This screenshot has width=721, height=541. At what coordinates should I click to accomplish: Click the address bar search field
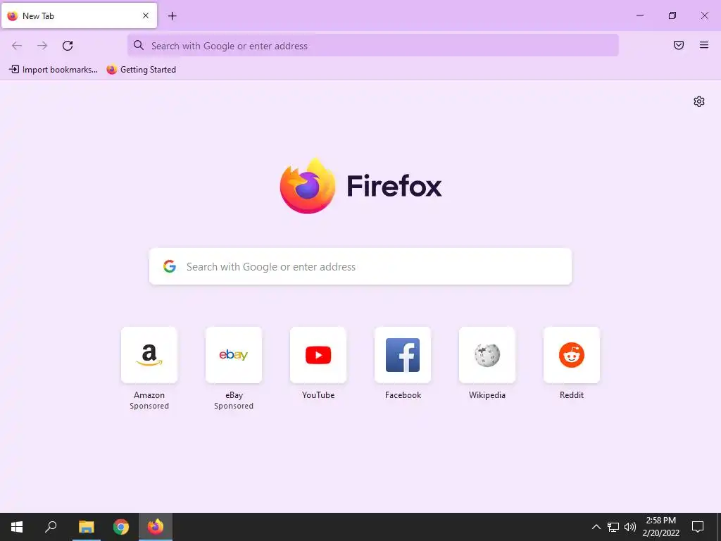[373, 46]
